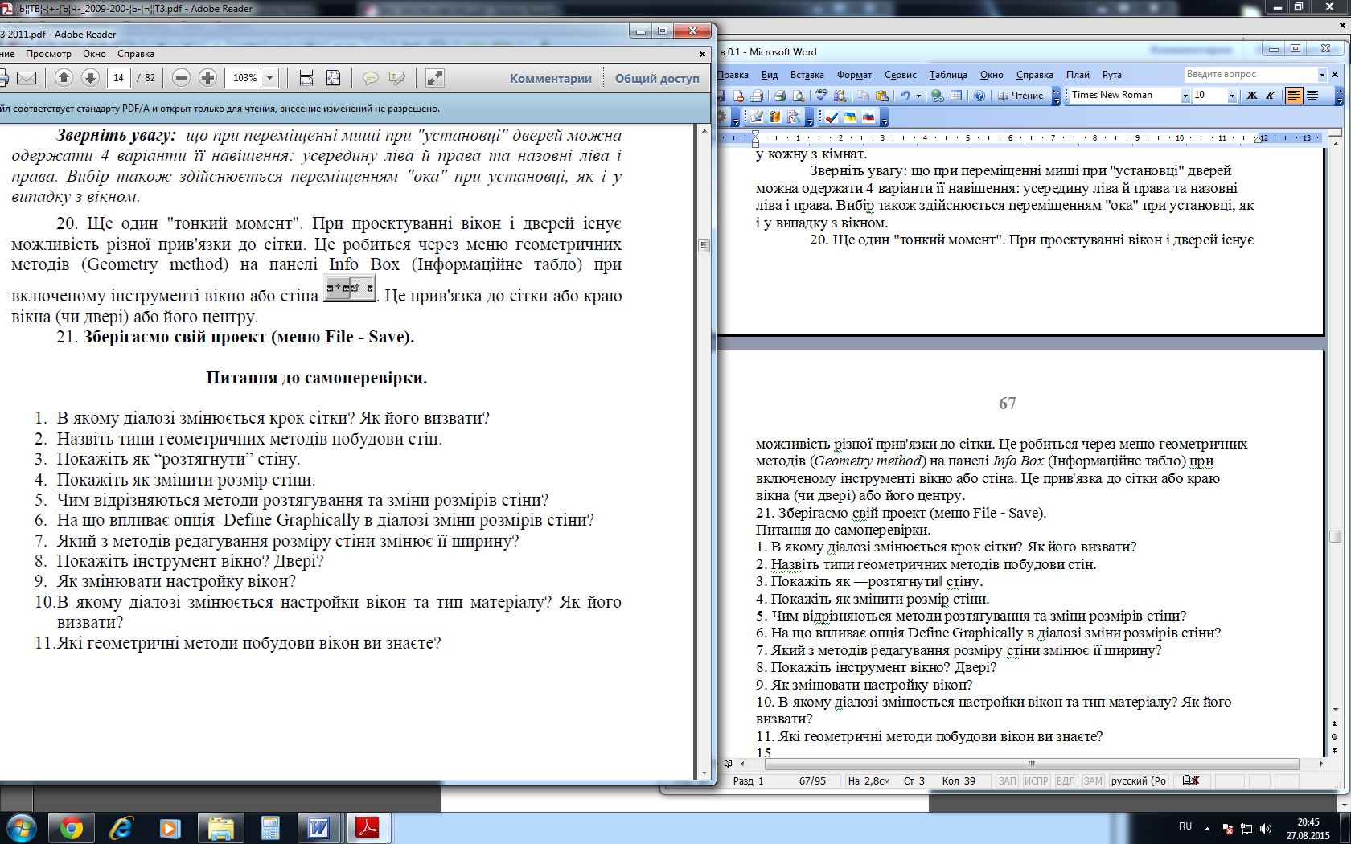Click the Adobe Reader vertical scrollbar thumb
Viewport: 1351px width, 844px height.
point(704,245)
